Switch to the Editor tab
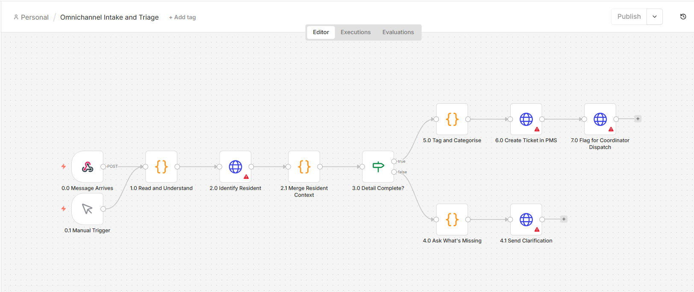The height and width of the screenshot is (292, 694). (x=321, y=32)
